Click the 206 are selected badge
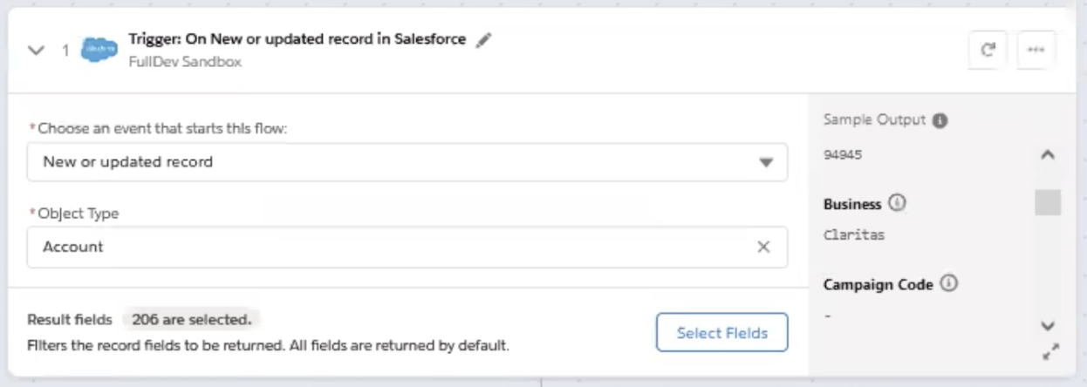 coord(191,319)
